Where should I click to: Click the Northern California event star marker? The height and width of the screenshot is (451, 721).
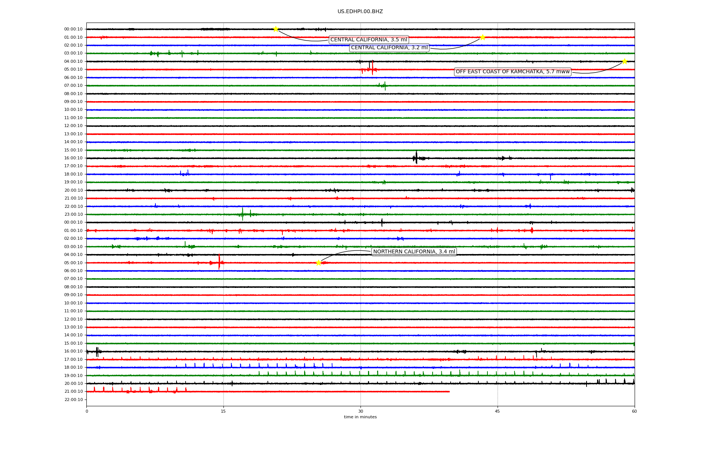pyautogui.click(x=318, y=263)
